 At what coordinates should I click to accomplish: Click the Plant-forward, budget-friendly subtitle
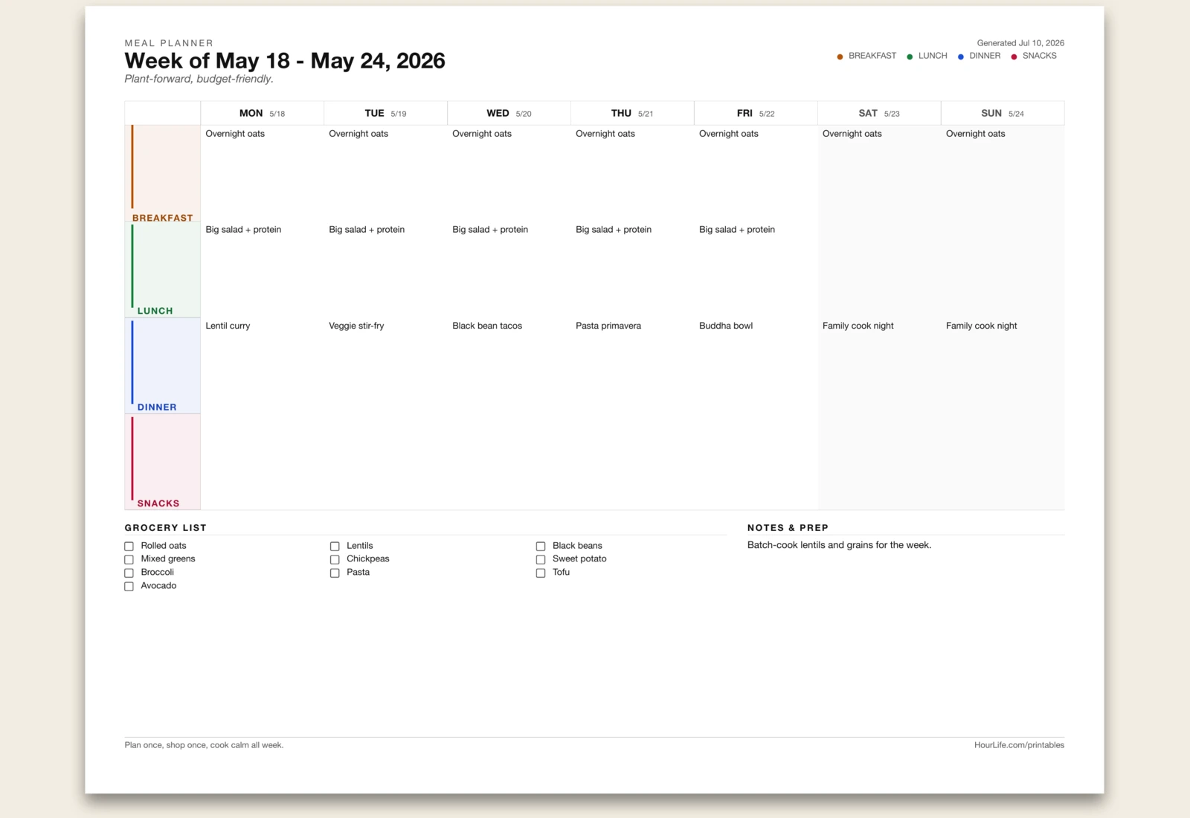point(199,79)
